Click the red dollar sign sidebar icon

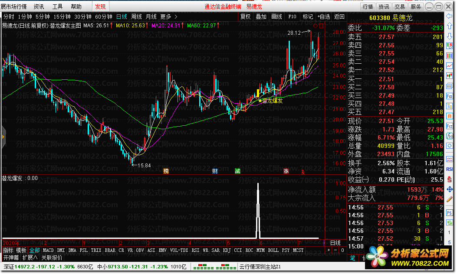click(x=449, y=179)
